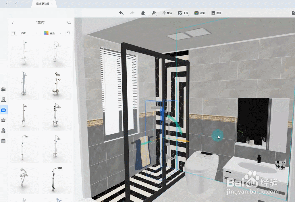Close the 欧式卫生间 tab
The height and width of the screenshot is (202, 295).
click(x=52, y=4)
